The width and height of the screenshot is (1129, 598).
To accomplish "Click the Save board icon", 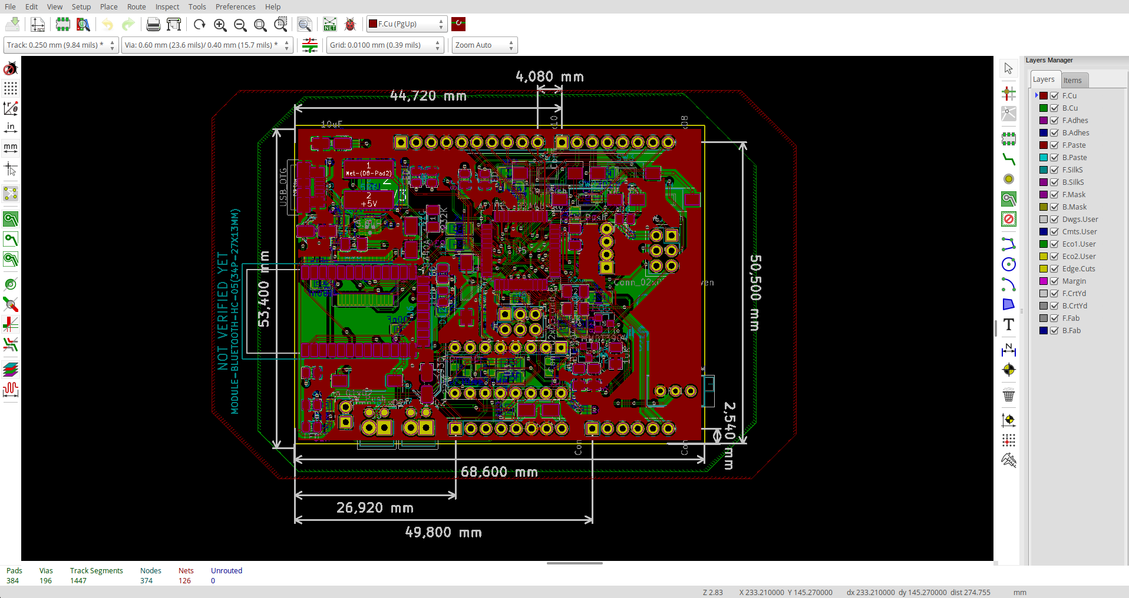I will pyautogui.click(x=12, y=24).
